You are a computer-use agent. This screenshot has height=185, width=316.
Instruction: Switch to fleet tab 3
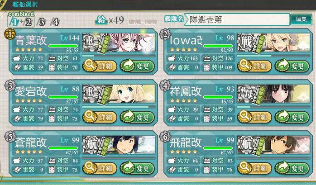[42, 22]
